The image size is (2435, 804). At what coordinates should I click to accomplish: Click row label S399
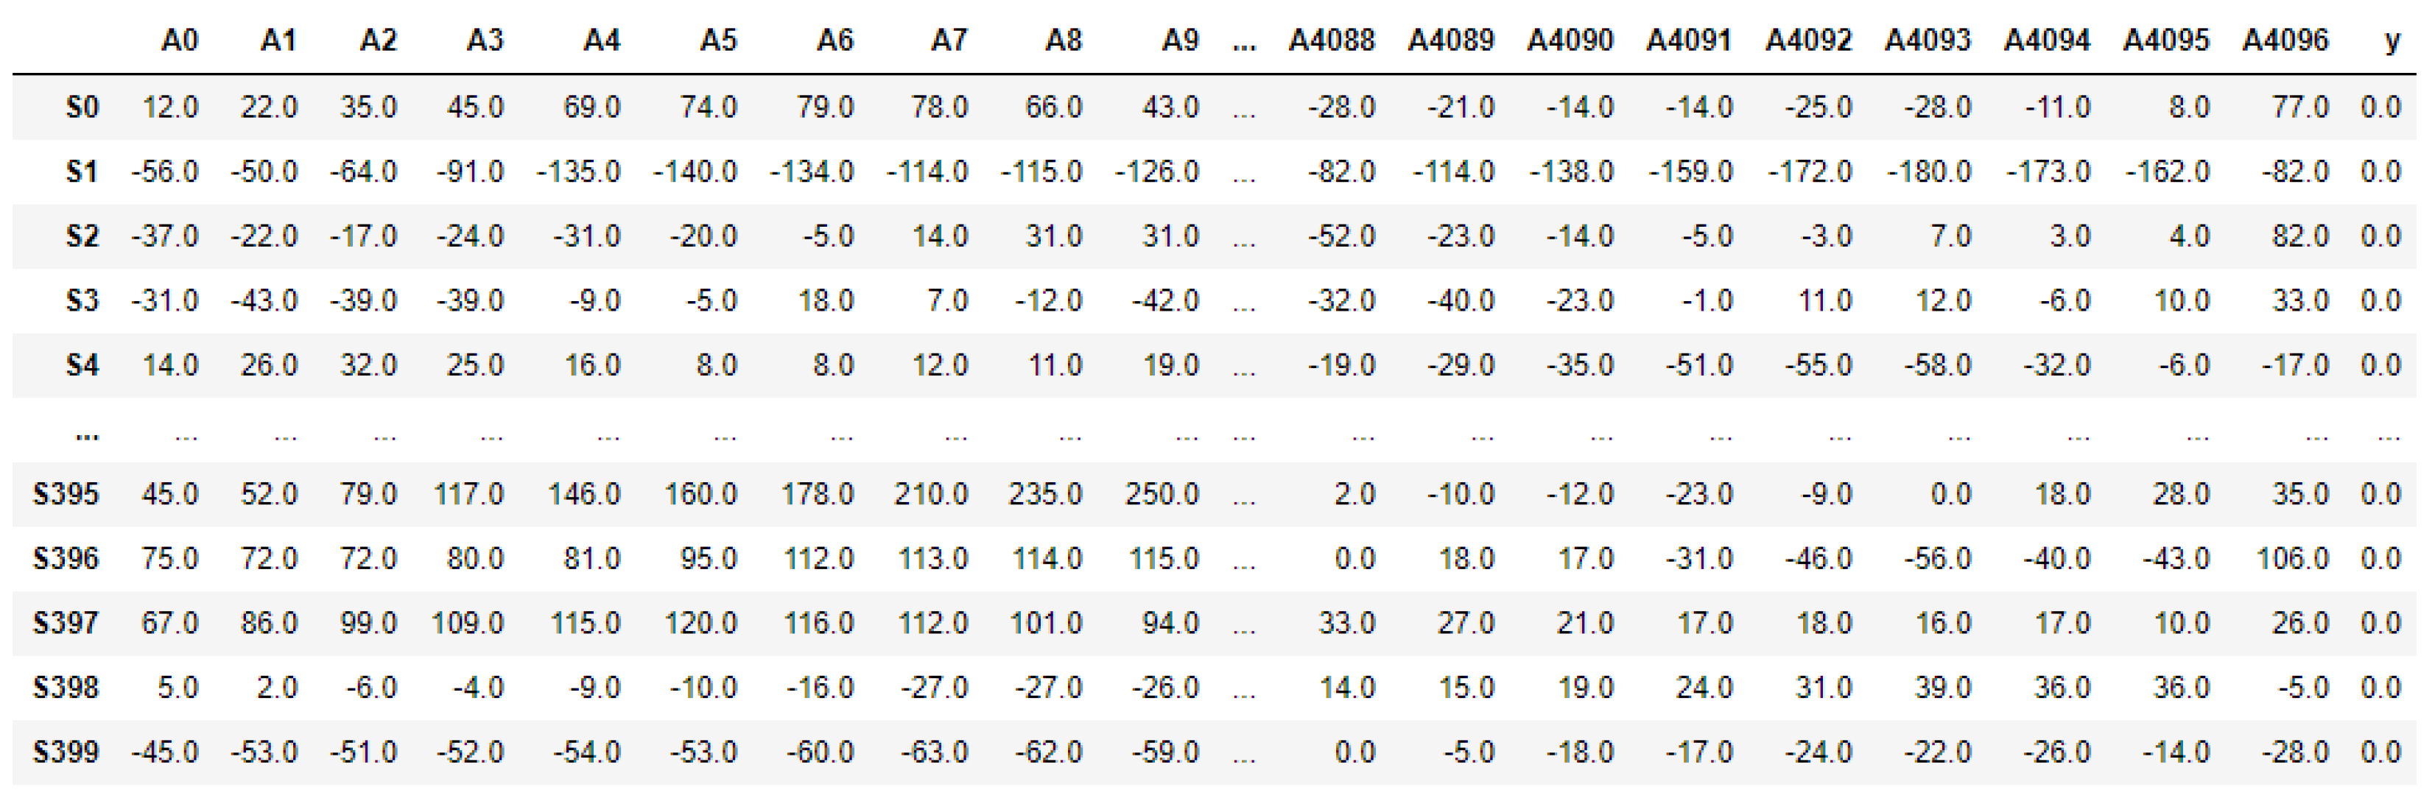66,752
